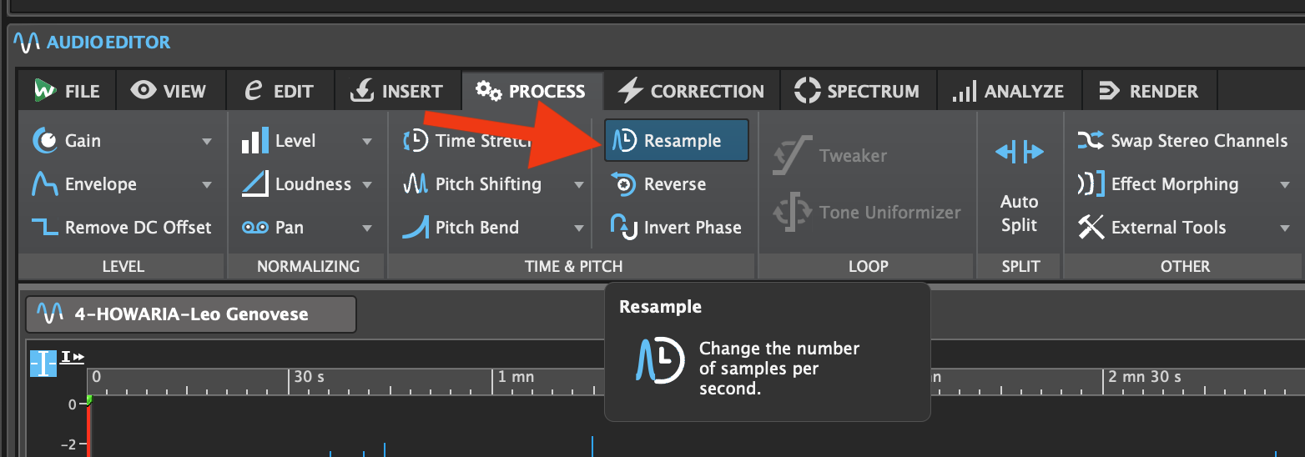Open the Pan dropdown arrow

click(x=367, y=228)
